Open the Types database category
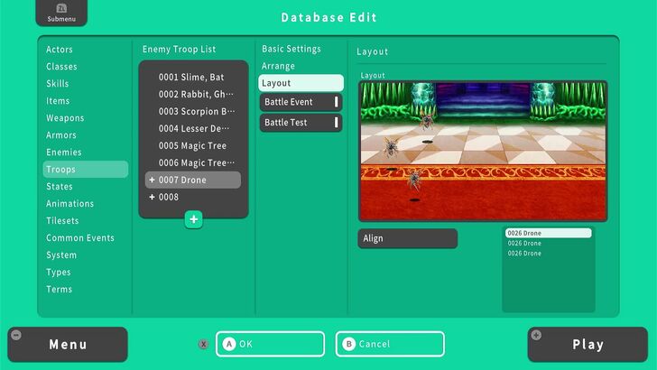This screenshot has width=657, height=370. 59,273
